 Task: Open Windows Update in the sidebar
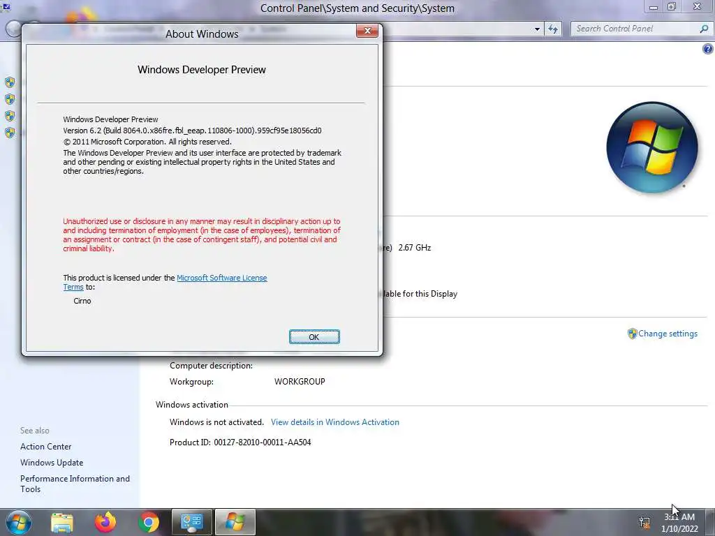(x=52, y=462)
